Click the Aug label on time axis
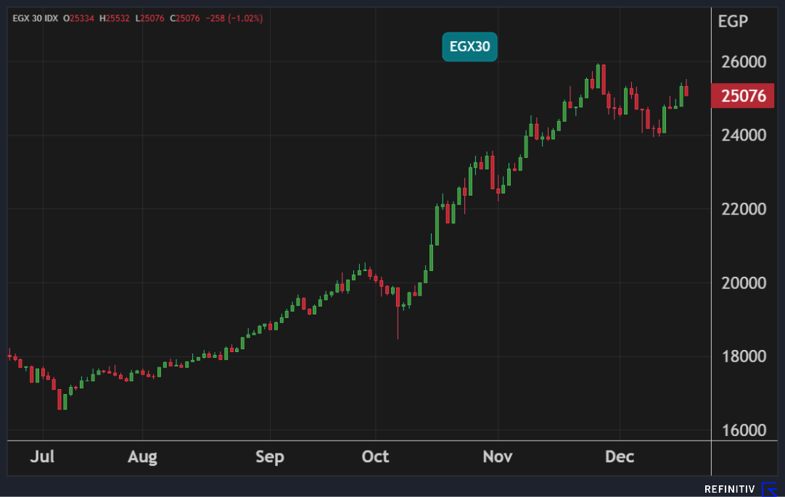 142,457
